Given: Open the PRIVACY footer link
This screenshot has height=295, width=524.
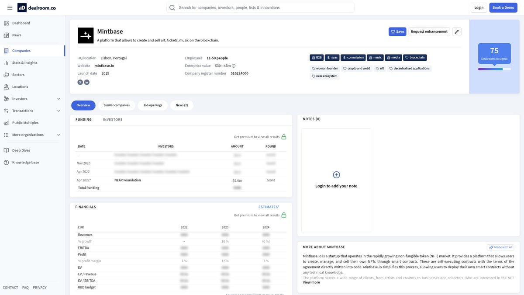Looking at the screenshot, I should [40, 288].
